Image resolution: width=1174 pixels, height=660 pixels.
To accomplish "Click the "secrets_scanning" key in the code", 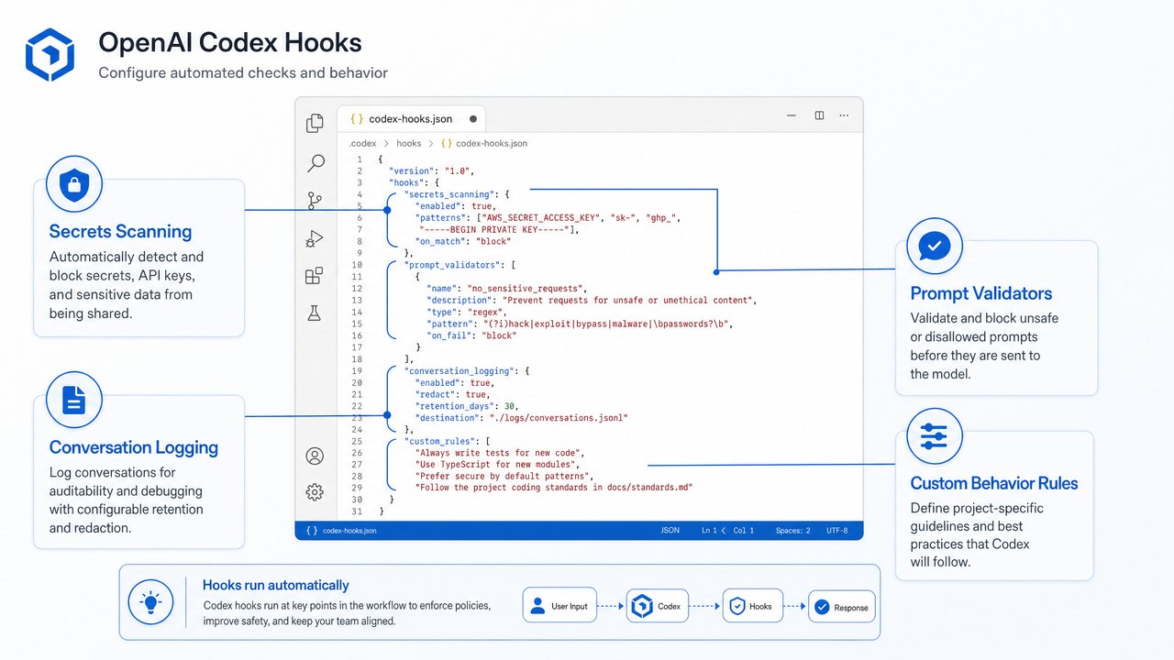I will point(449,194).
